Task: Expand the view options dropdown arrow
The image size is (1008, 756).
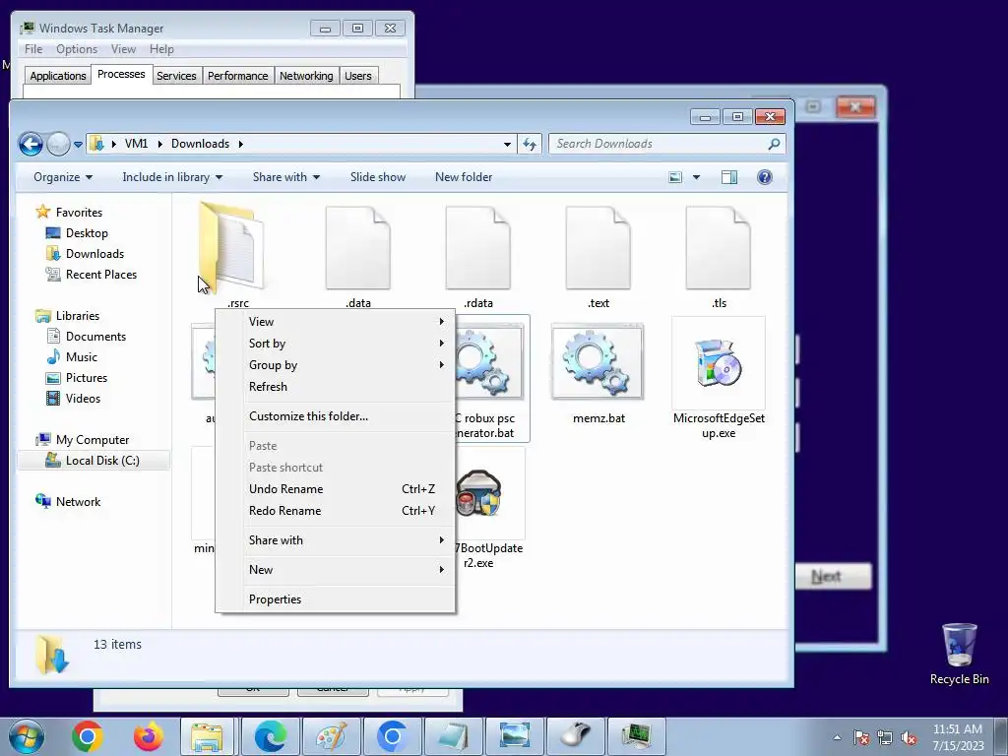Action: click(x=696, y=177)
